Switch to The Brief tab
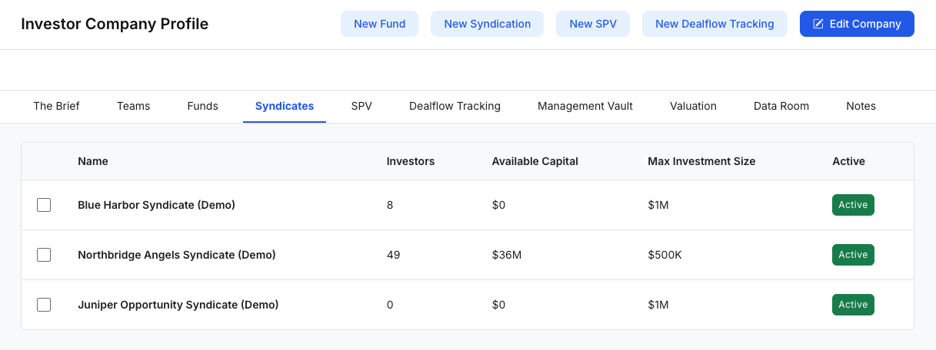This screenshot has width=936, height=350. tap(56, 106)
